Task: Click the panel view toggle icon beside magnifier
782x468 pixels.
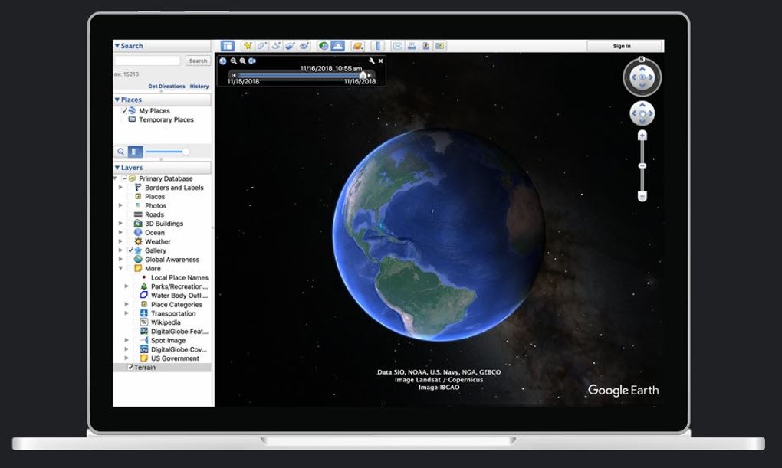Action: pyautogui.click(x=135, y=152)
